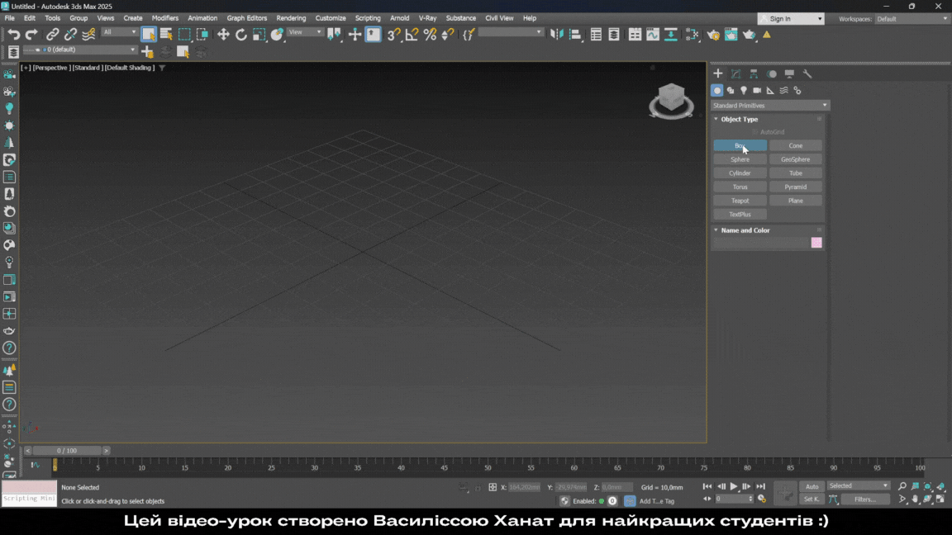This screenshot has width=952, height=535.
Task: Switch to the Motion panel tab
Action: (x=772, y=73)
